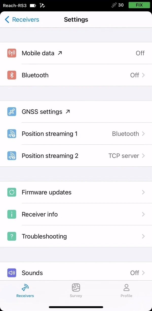This screenshot has height=311, width=152.
Task: Expand Position streaming 1 Bluetooth chevron
Action: (143, 134)
